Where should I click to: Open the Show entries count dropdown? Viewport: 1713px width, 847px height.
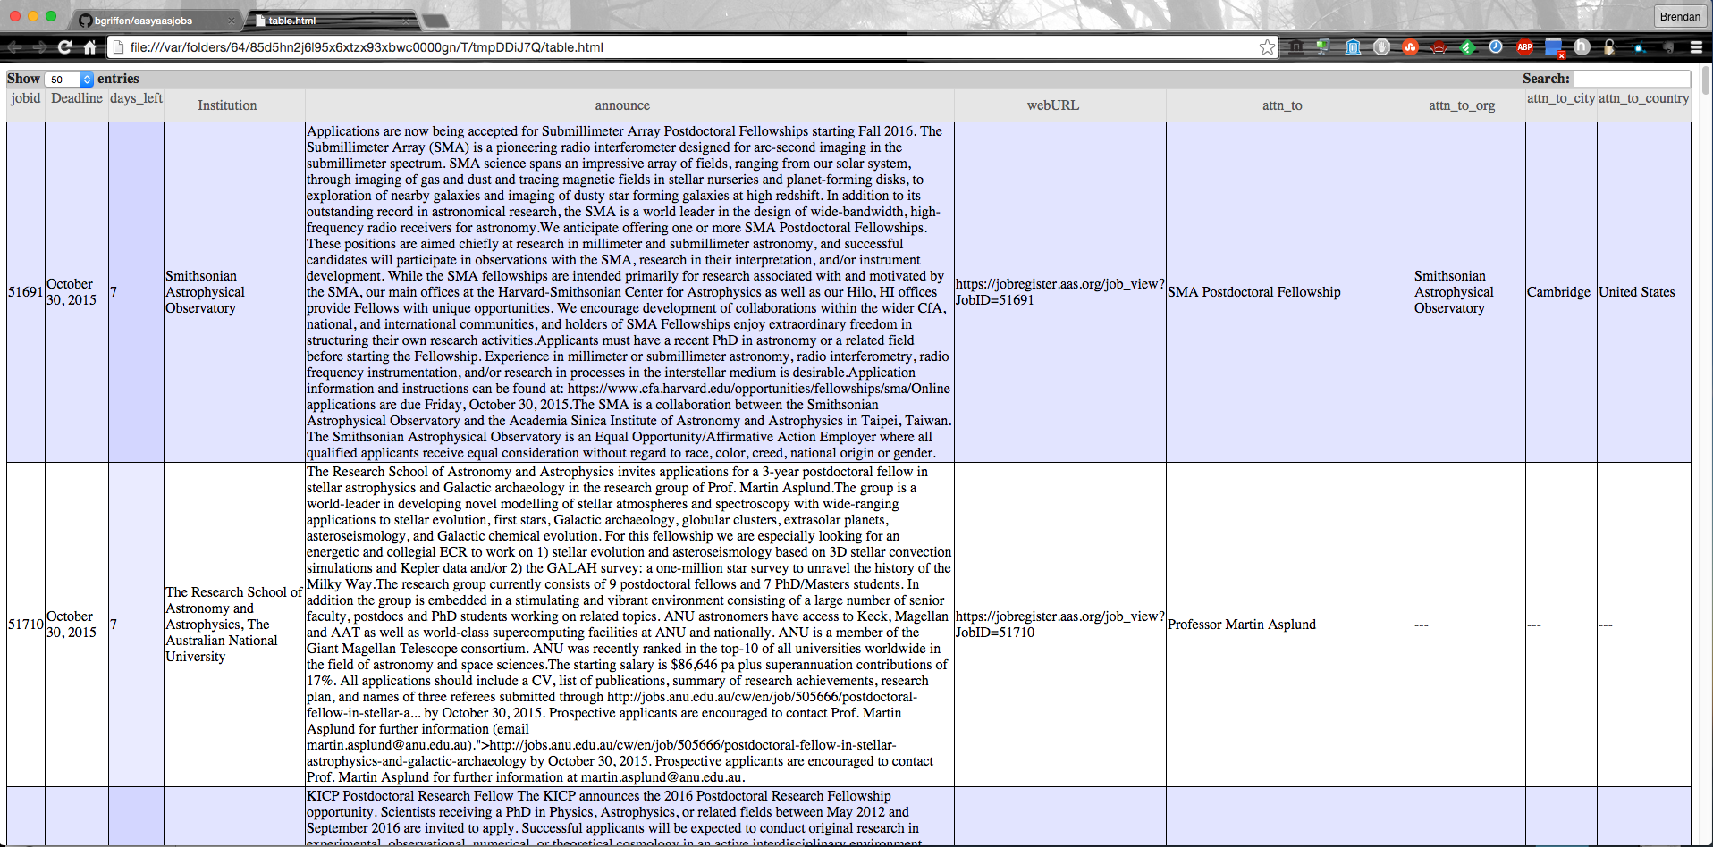tap(69, 80)
